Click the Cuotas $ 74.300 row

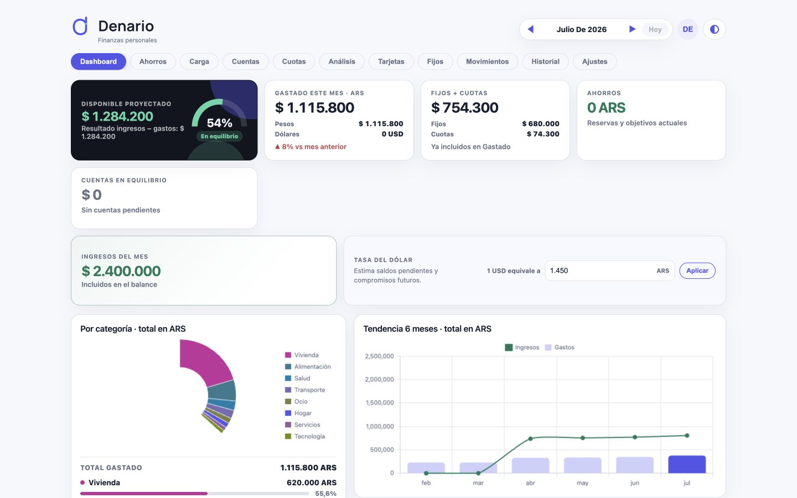click(x=495, y=134)
